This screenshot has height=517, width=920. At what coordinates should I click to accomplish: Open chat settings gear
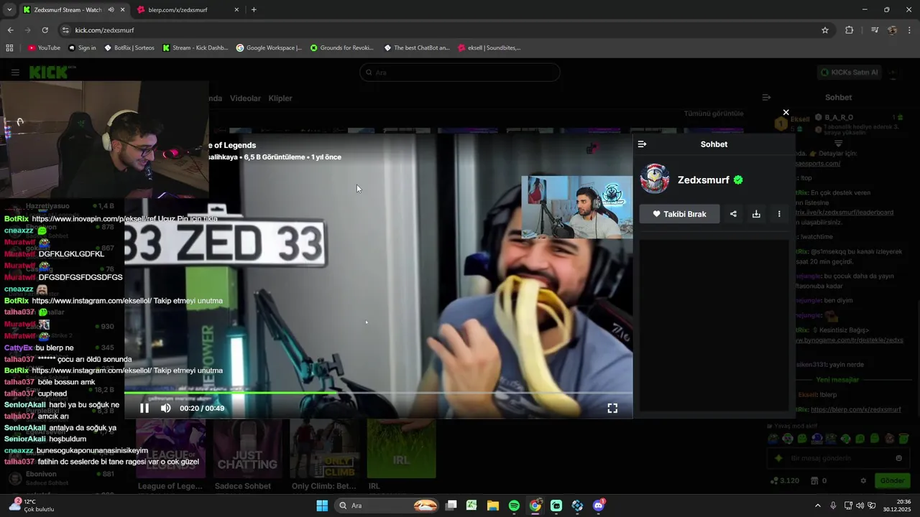pos(863,481)
